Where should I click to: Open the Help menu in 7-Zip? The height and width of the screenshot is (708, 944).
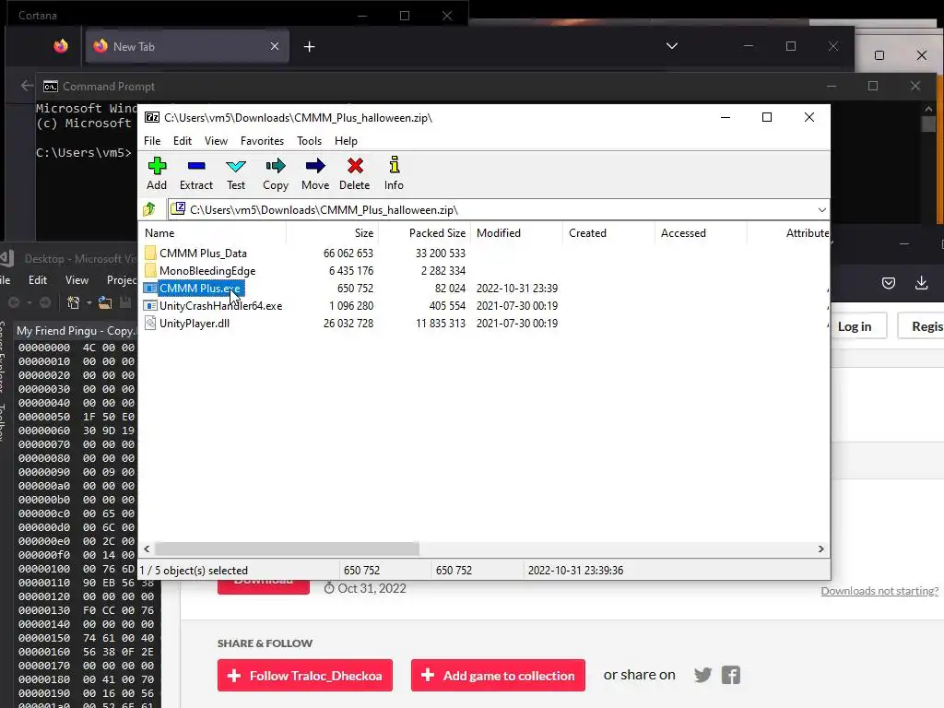(347, 141)
